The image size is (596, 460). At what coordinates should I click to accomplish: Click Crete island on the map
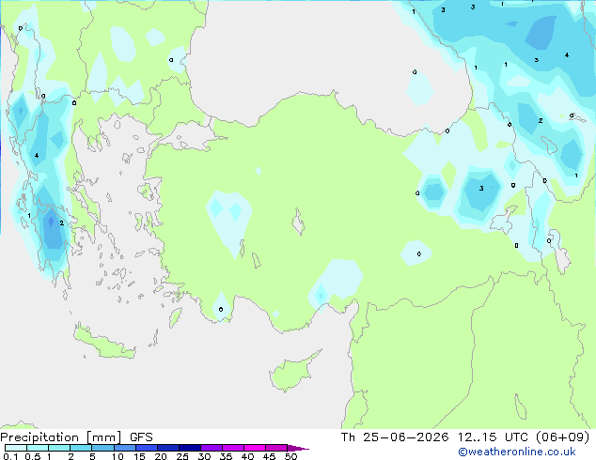[x=104, y=344]
